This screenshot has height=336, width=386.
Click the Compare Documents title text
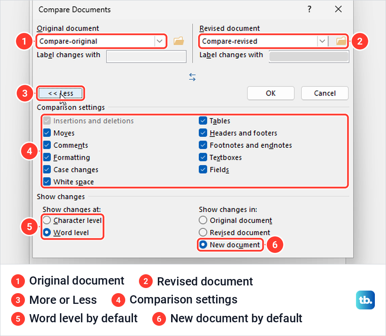pyautogui.click(x=75, y=9)
